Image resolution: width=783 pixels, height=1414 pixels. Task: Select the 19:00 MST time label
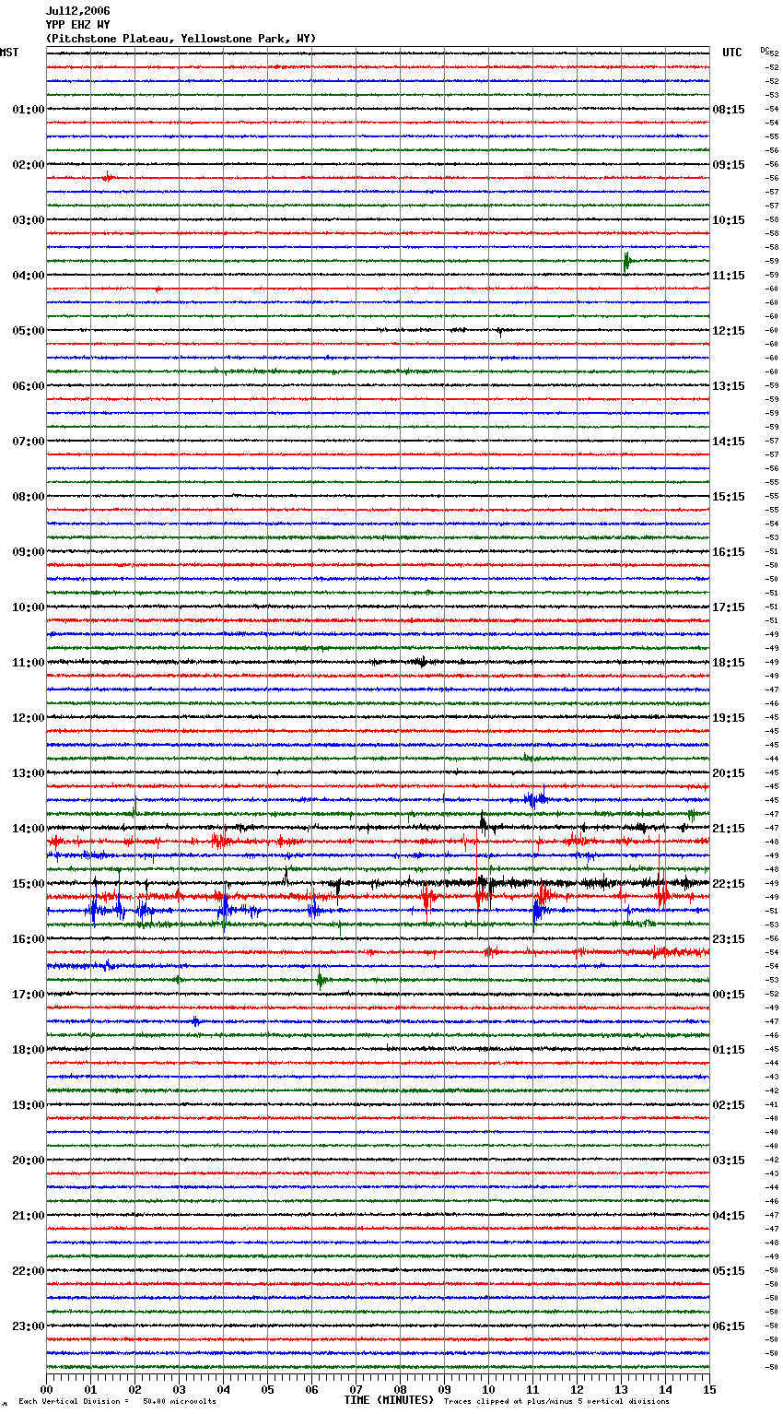(29, 1105)
